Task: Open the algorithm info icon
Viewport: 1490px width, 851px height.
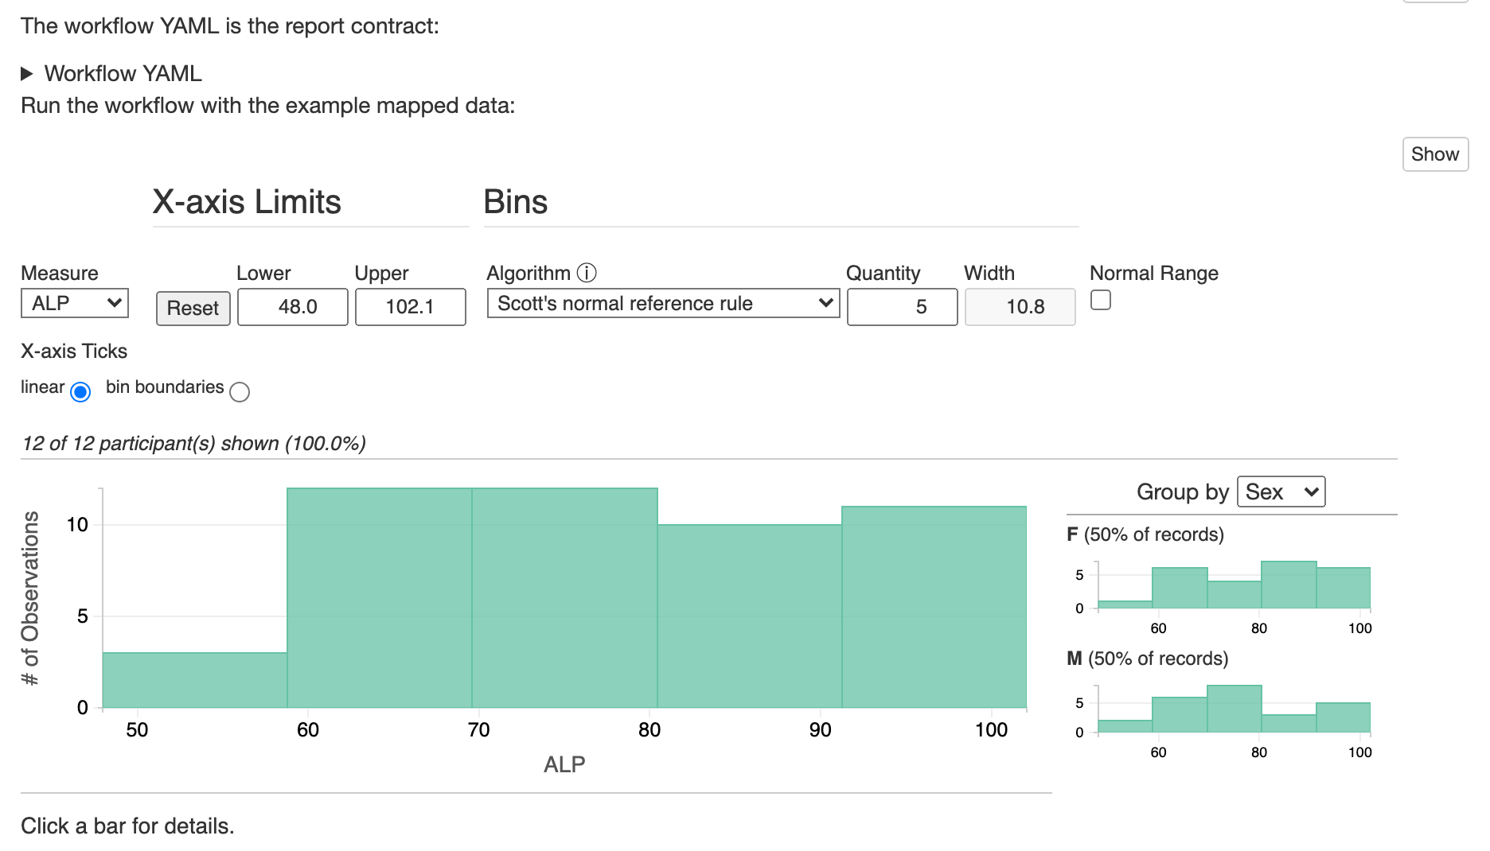Action: click(x=587, y=273)
